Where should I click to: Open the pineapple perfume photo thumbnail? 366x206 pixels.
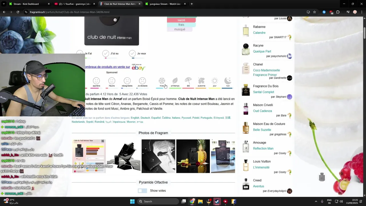(x=193, y=156)
